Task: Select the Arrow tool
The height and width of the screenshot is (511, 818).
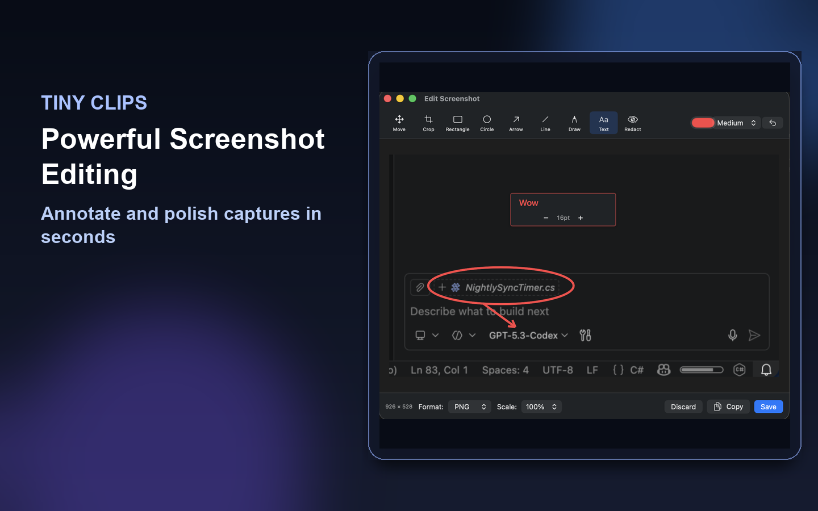Action: click(516, 122)
